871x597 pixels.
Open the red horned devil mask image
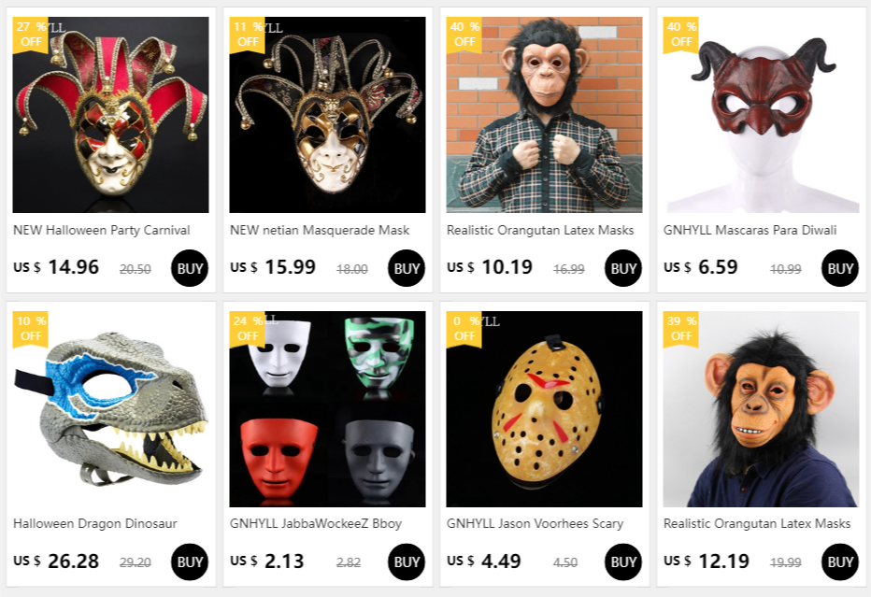click(x=762, y=115)
